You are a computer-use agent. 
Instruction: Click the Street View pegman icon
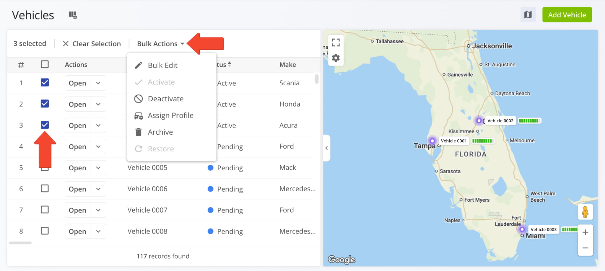pos(585,212)
